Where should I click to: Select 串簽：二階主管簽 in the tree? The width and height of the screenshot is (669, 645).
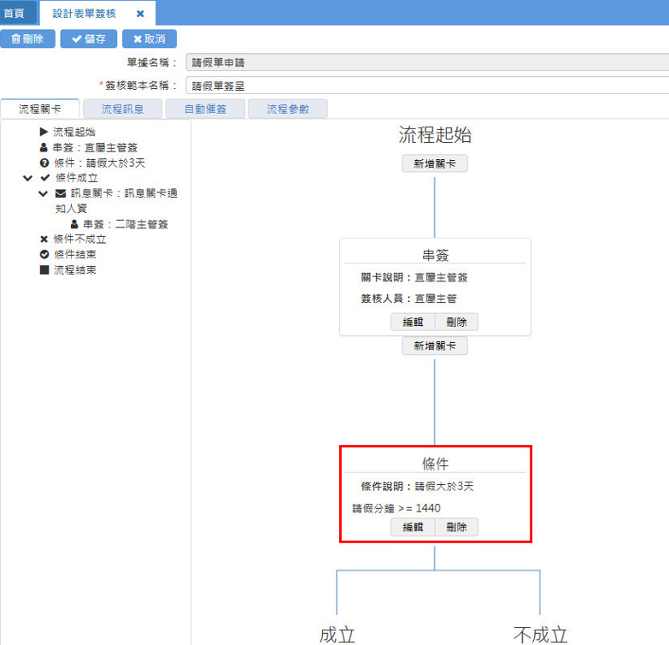(125, 224)
